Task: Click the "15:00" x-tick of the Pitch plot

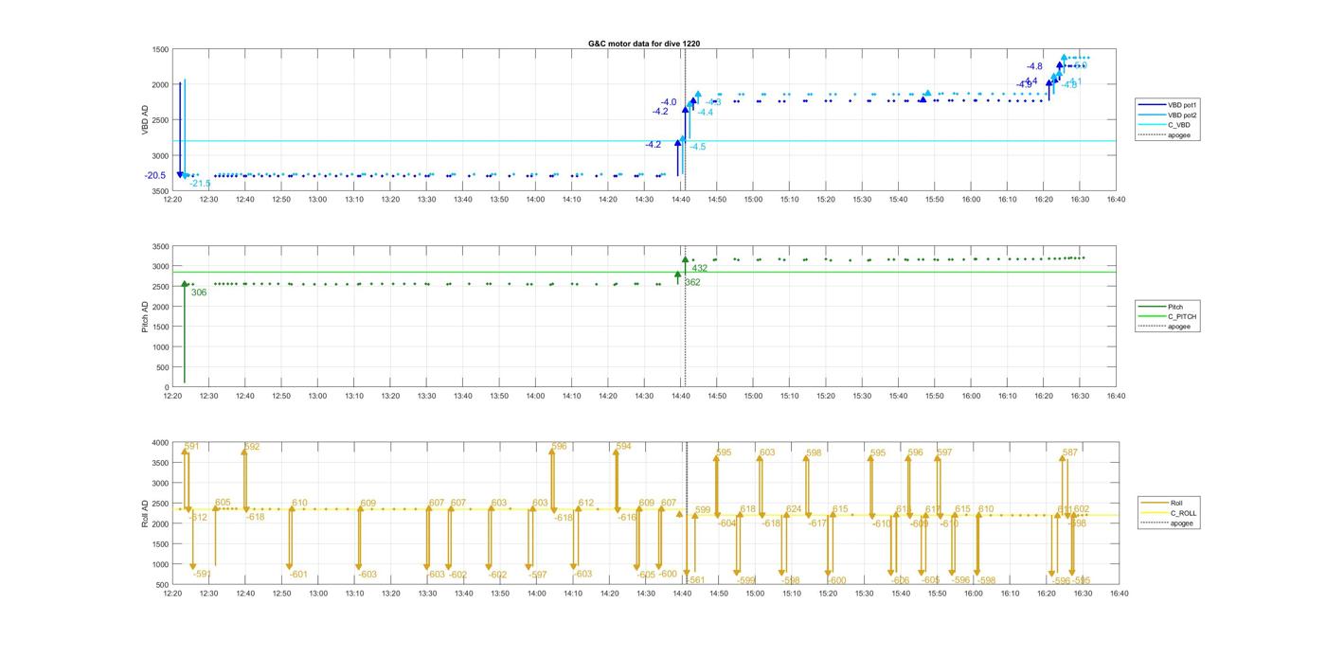Action: click(753, 396)
